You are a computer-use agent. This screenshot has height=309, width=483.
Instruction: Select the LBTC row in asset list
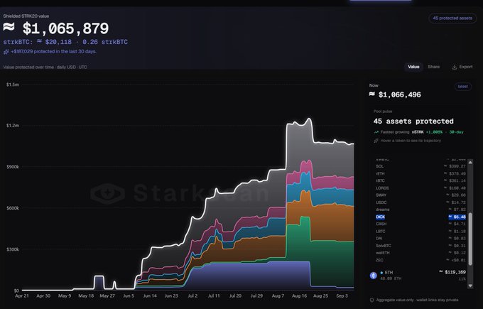[420, 232]
